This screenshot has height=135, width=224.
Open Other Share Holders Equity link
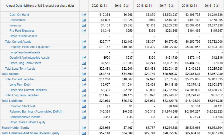pos(27,122)
